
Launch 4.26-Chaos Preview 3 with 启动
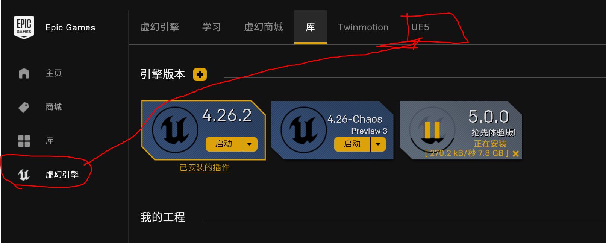click(352, 144)
